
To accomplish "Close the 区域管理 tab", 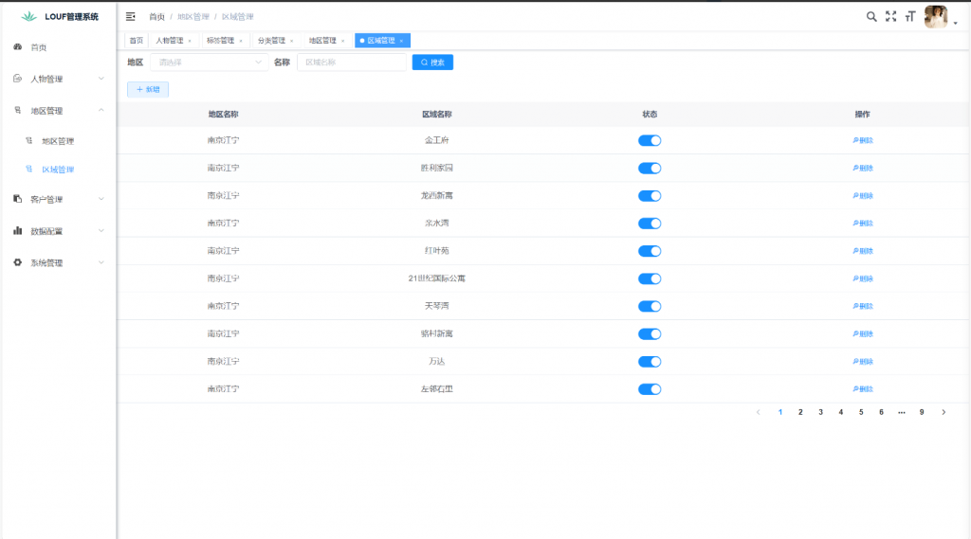I will [401, 41].
